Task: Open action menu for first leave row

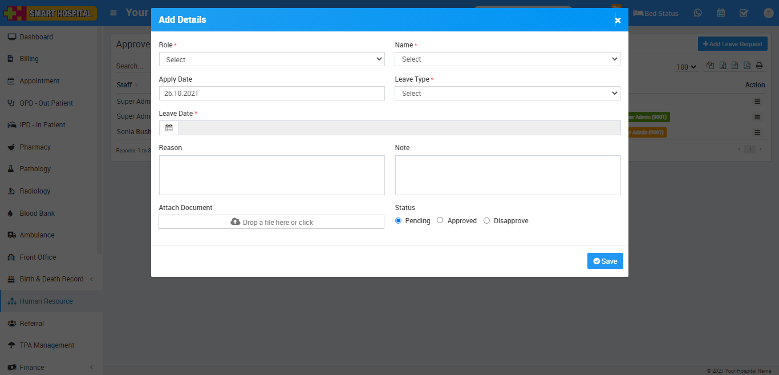Action: click(757, 102)
